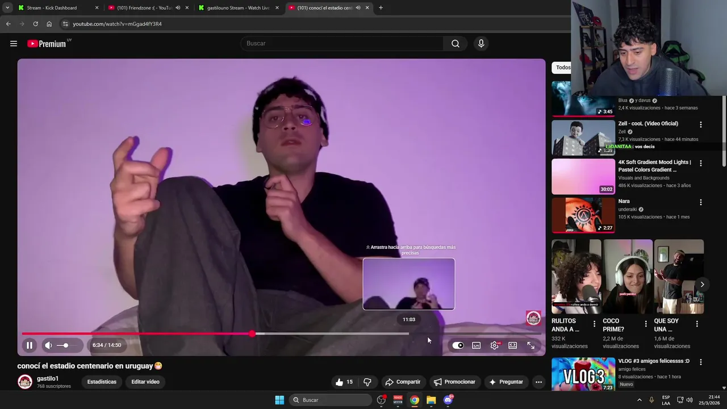Open Zell - cooL (Video Oficial) title

648,123
